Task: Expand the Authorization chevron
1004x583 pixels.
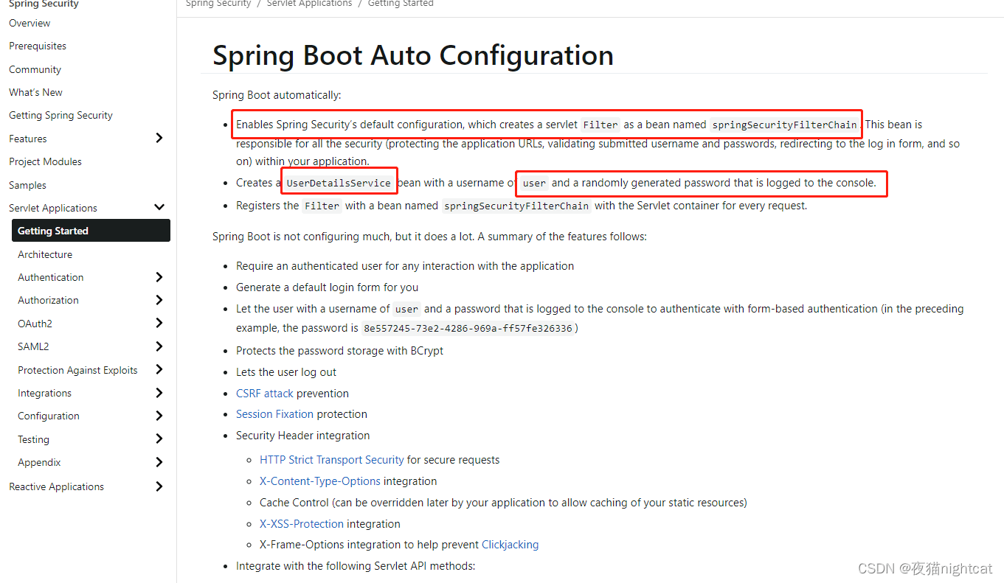Action: 159,300
